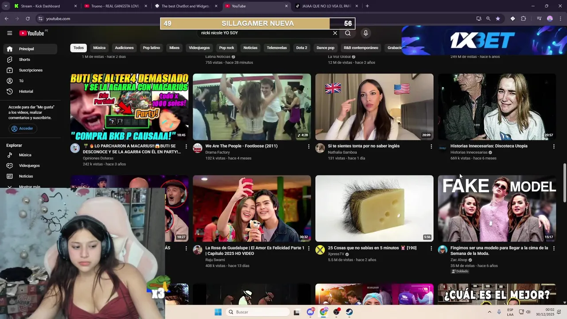Open the browser extensions puzzle icon
The image size is (567, 319).
(523, 19)
